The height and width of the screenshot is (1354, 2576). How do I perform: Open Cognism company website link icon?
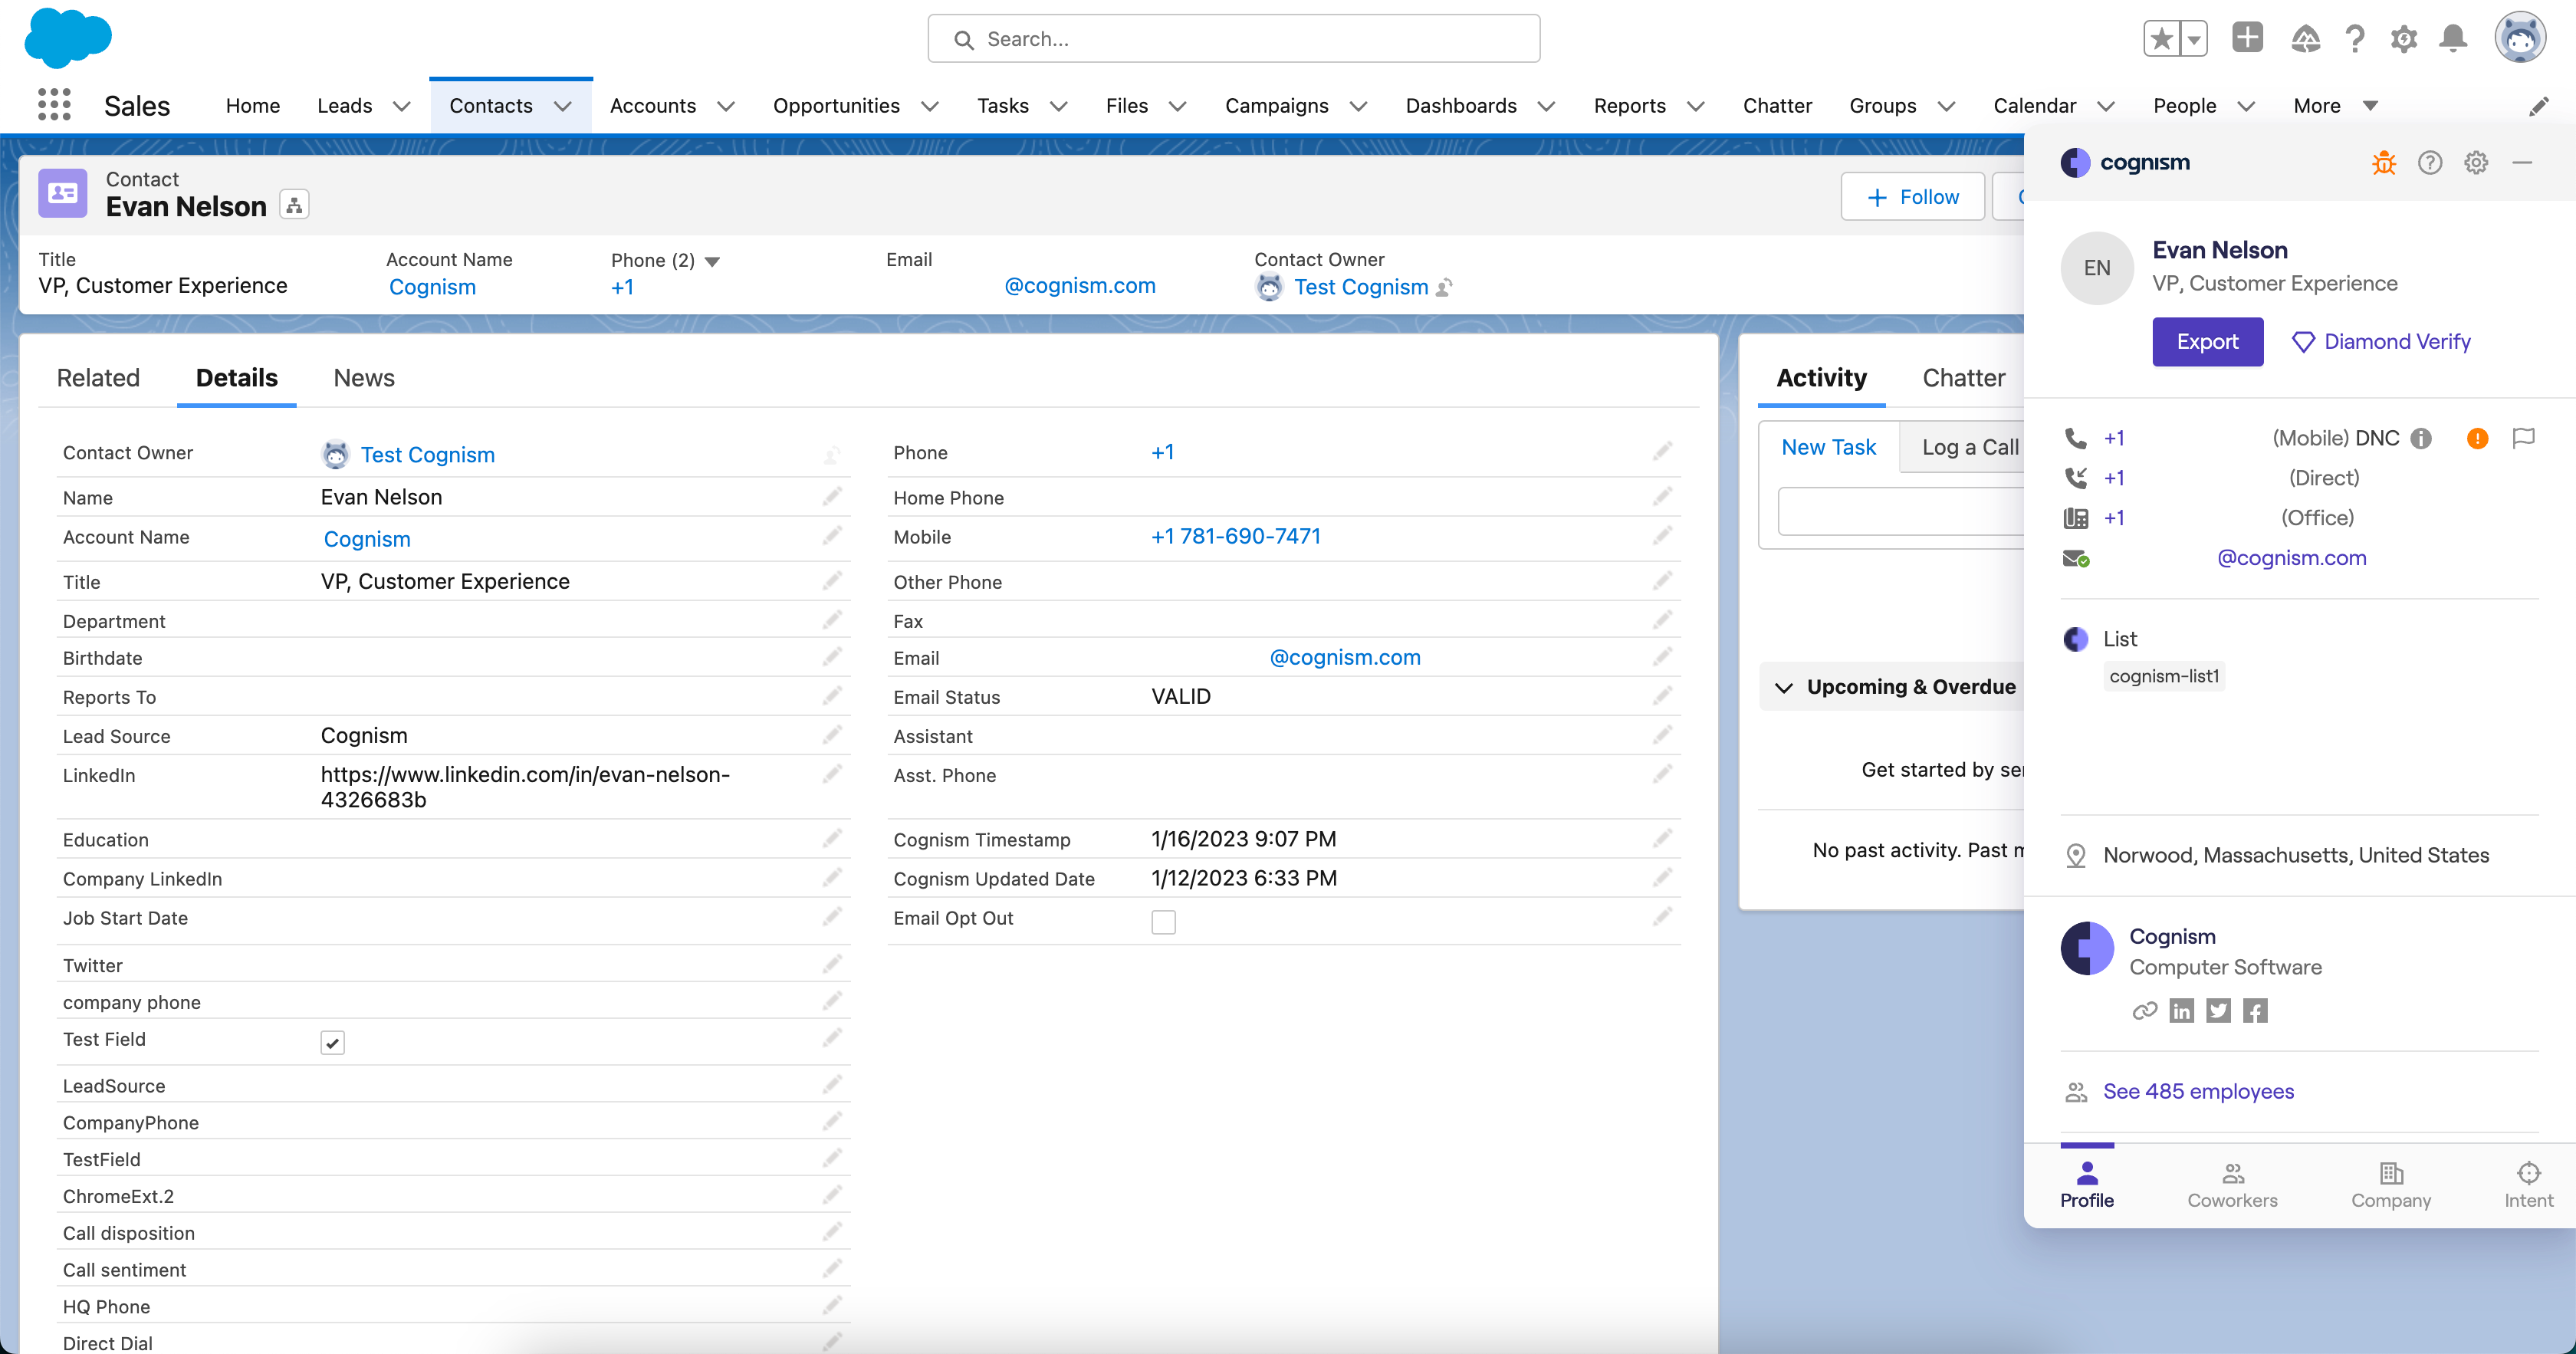point(2144,1011)
